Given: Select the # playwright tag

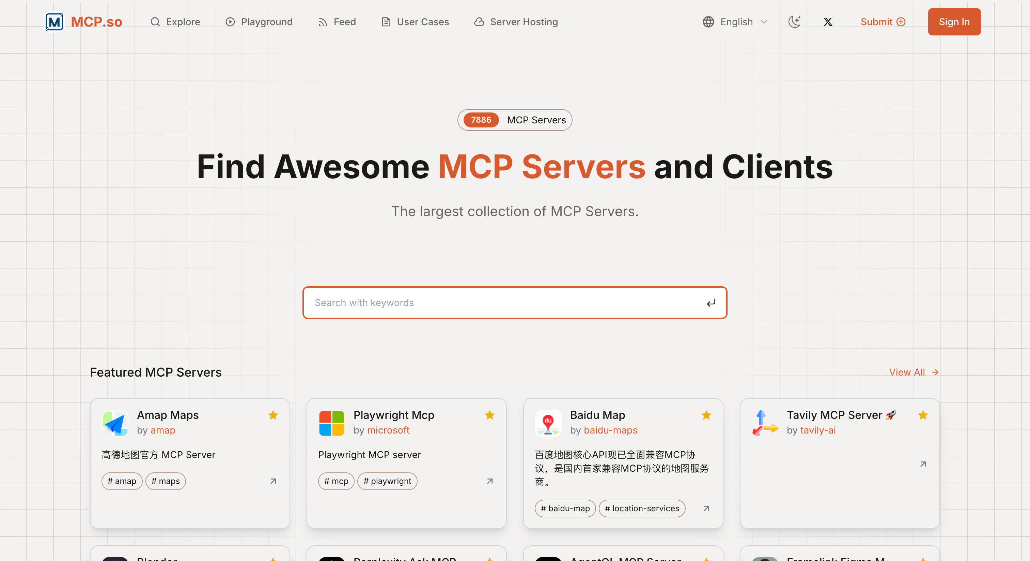Looking at the screenshot, I should (387, 481).
